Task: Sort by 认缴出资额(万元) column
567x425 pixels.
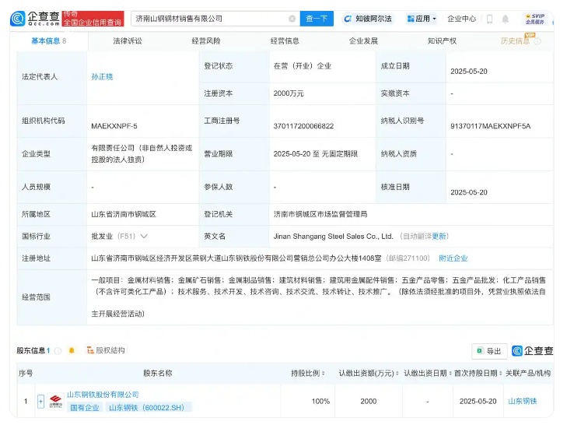Action: [397, 373]
